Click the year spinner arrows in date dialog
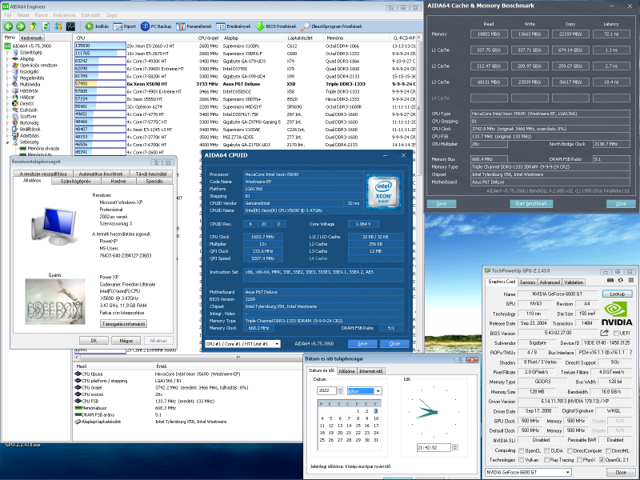640x480 pixels. [x=340, y=390]
